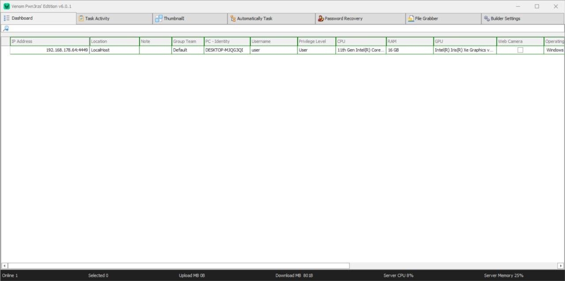Click the magnifier search icon
Viewport: 565px width, 281px height.
point(6,28)
